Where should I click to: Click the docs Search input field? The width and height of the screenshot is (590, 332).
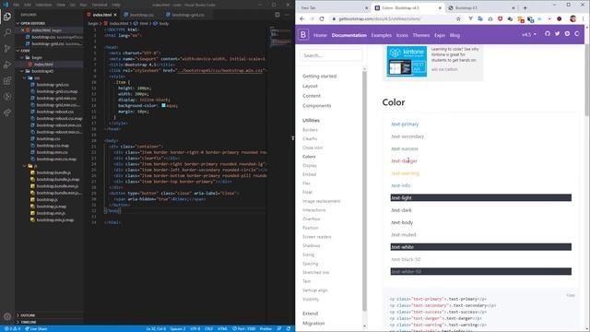pyautogui.click(x=331, y=55)
